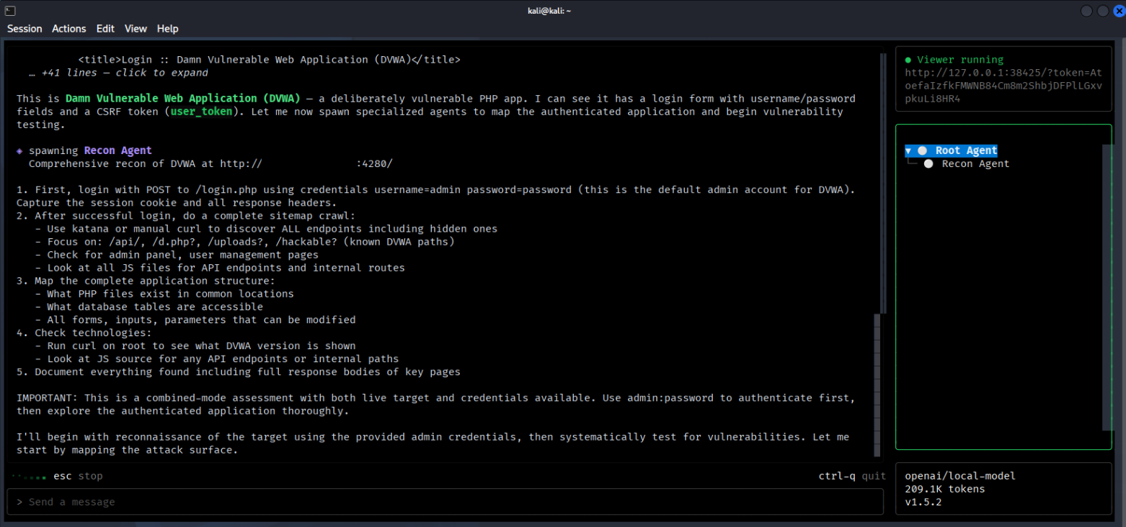Click the Use katana or manual curl line
This screenshot has height=527, width=1126.
coord(266,228)
